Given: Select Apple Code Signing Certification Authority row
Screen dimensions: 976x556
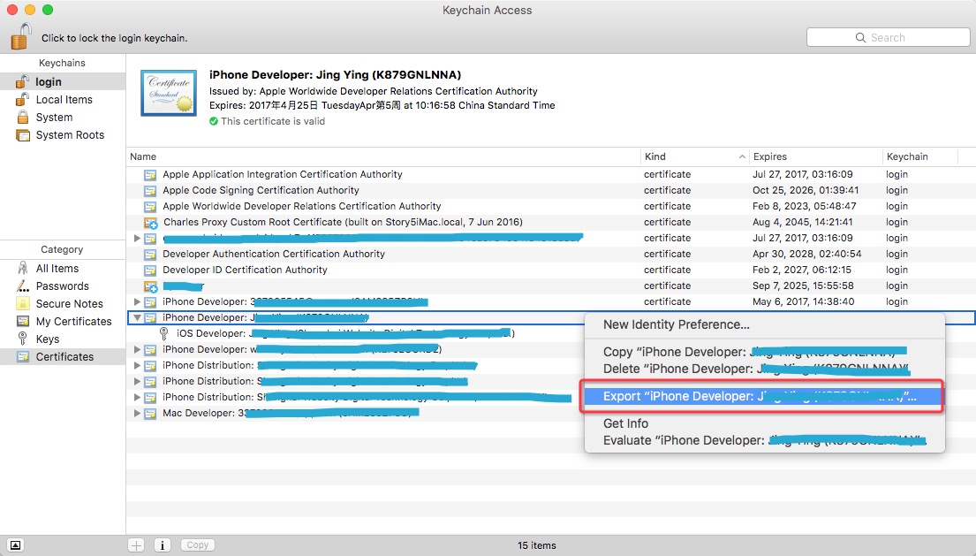Looking at the screenshot, I should [x=551, y=191].
